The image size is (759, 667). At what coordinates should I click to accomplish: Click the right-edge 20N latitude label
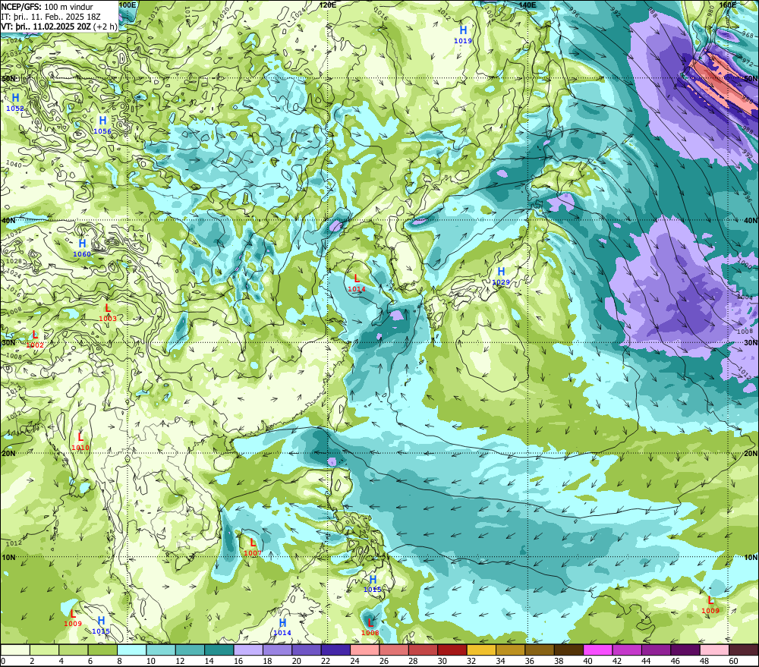(x=751, y=454)
